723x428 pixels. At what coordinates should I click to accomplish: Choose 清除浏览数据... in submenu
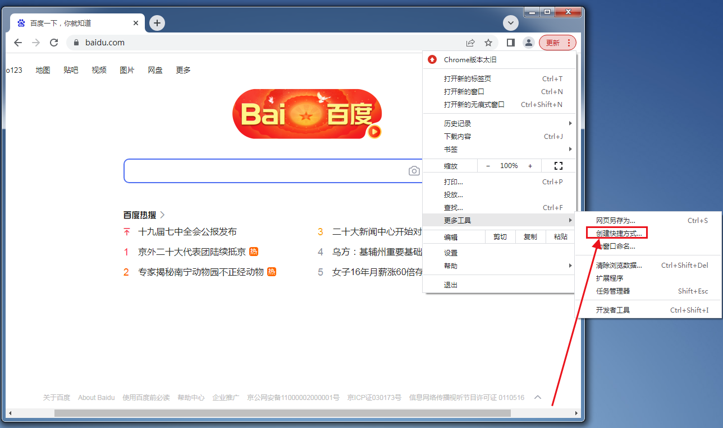point(648,266)
